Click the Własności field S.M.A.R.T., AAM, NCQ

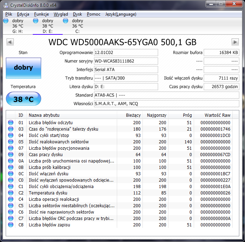click(x=166, y=104)
